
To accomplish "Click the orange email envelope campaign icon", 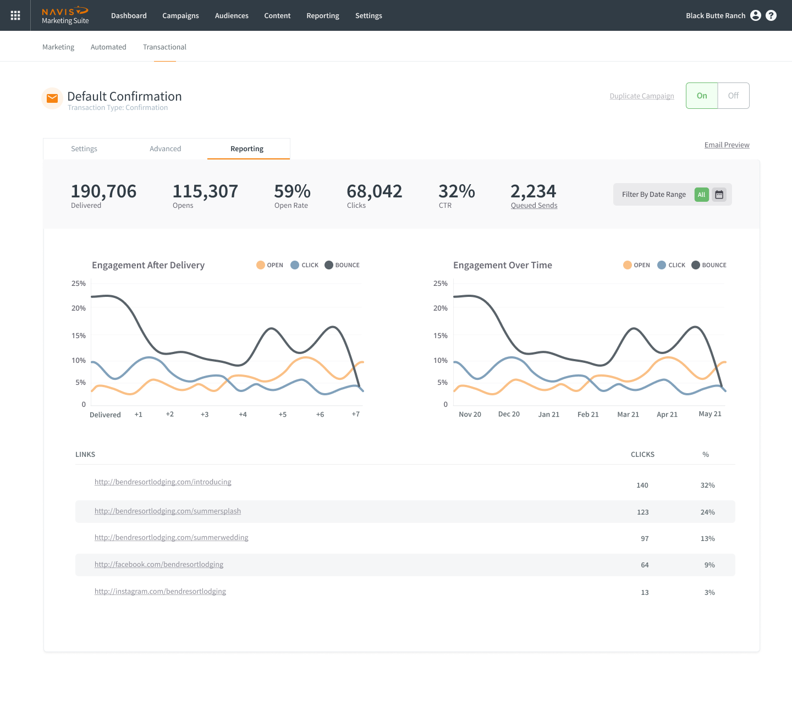I will (x=52, y=98).
